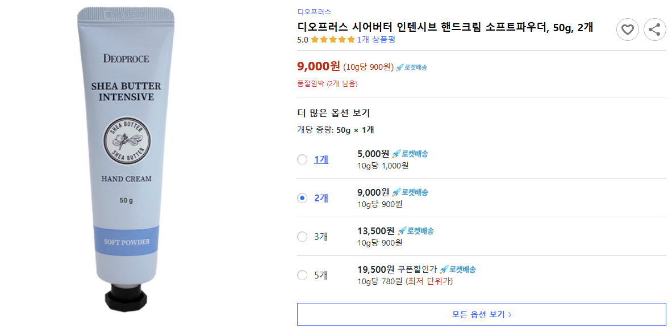
Task: Click the heart wishlist icon
Action: (x=627, y=29)
